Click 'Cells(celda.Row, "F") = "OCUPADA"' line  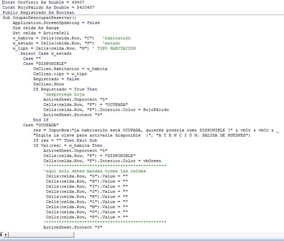point(86,105)
